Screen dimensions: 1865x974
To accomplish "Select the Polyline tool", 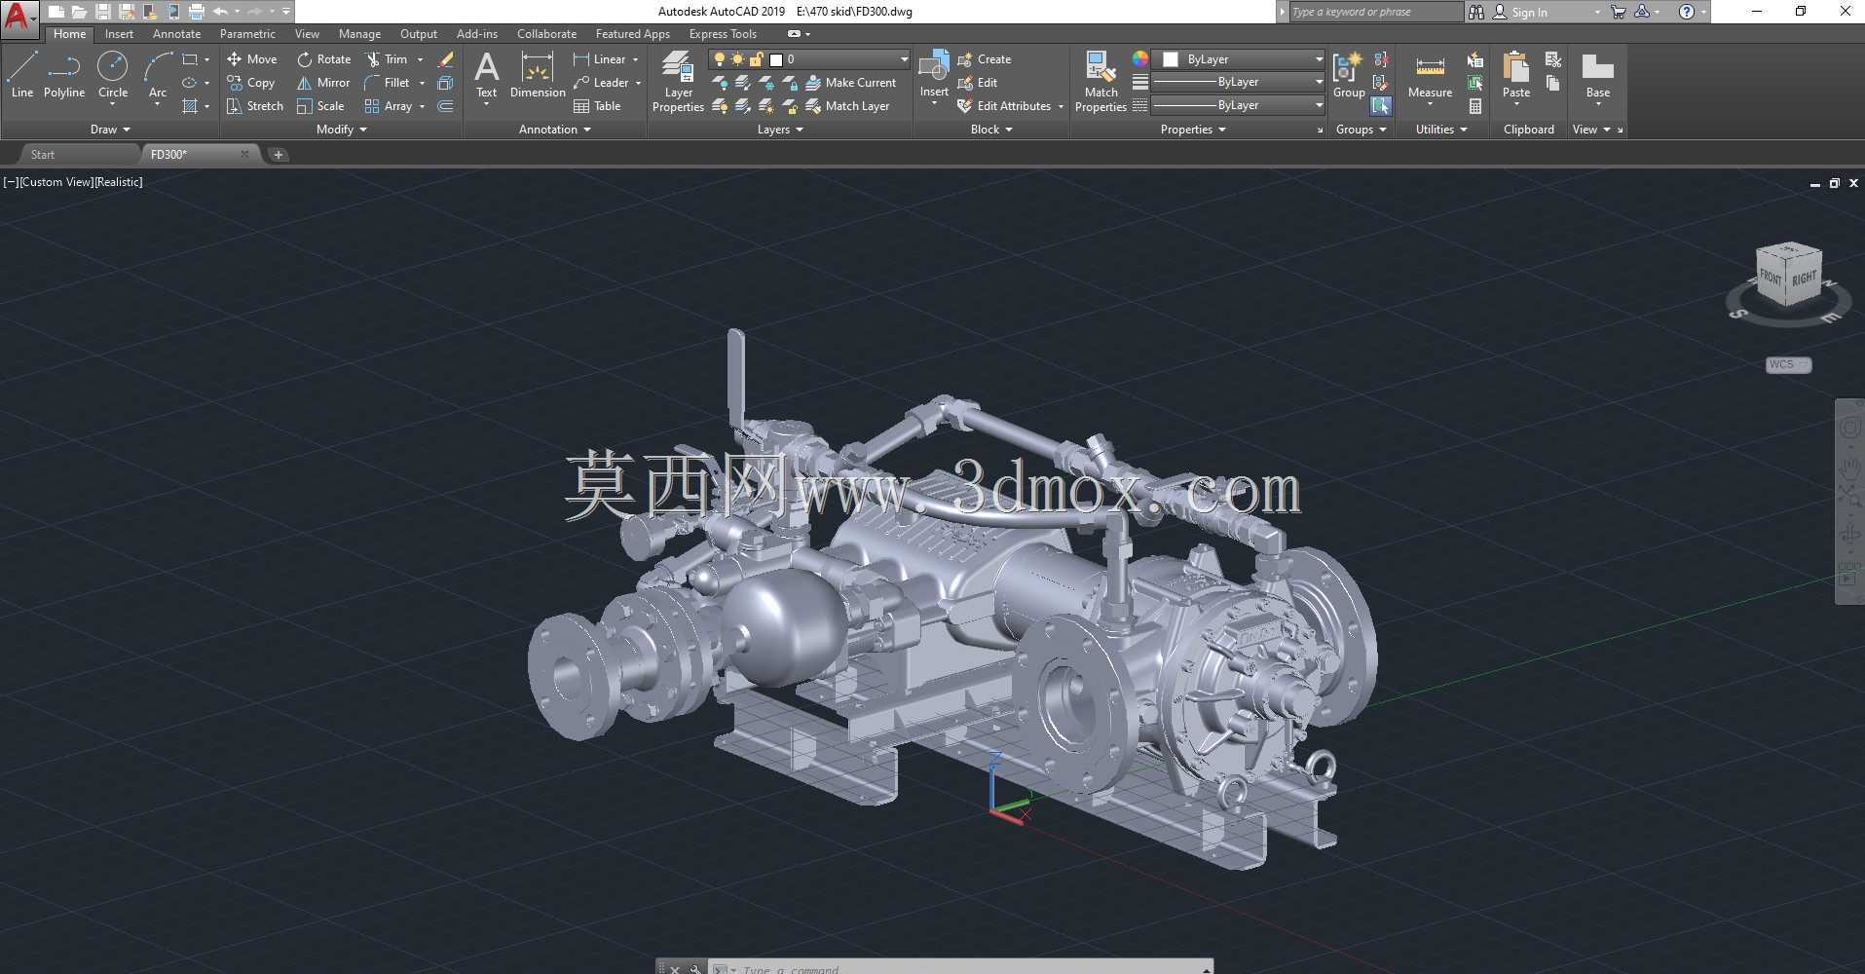I will 64,75.
